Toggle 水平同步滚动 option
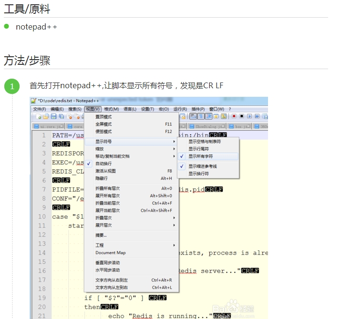This screenshot has height=319, width=351. coord(132,270)
